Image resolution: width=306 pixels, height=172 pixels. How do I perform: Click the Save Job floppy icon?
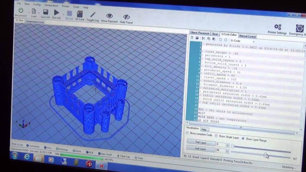[x=46, y=12]
